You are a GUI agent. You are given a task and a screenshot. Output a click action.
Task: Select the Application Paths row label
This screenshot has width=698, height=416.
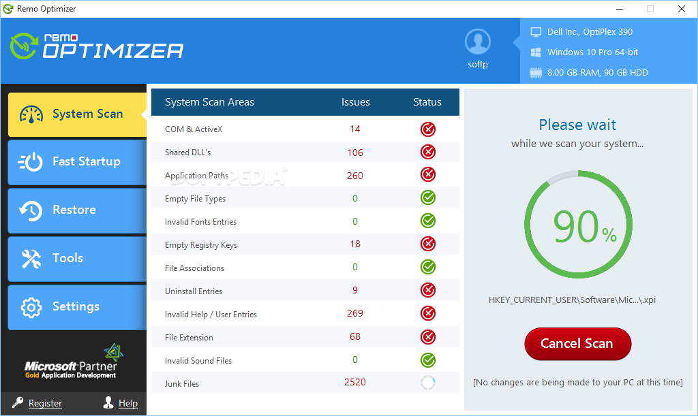pyautogui.click(x=196, y=176)
